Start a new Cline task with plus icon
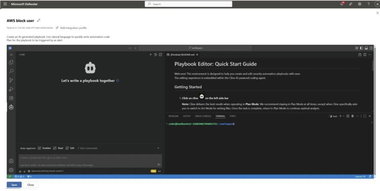Image resolution: width=380 pixels, height=191 pixels. (151, 54)
